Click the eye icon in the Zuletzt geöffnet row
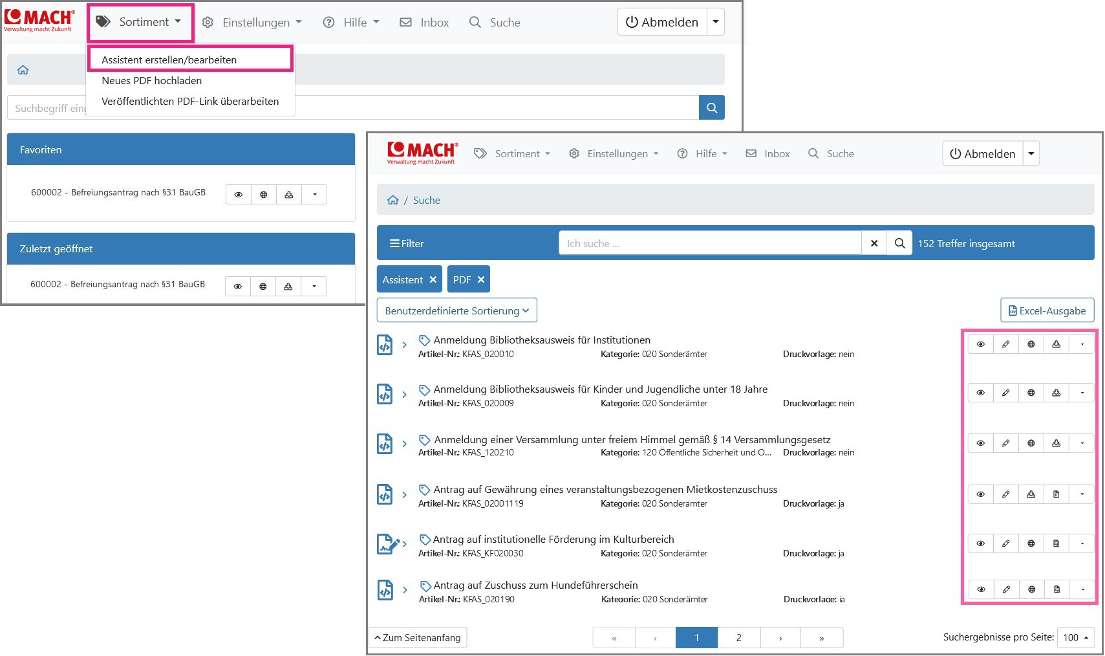Viewport: 1105px width, 656px height. 238,286
